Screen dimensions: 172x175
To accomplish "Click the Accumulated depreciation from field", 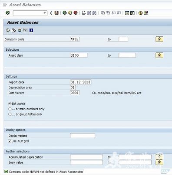I will pyautogui.click(x=86, y=157).
